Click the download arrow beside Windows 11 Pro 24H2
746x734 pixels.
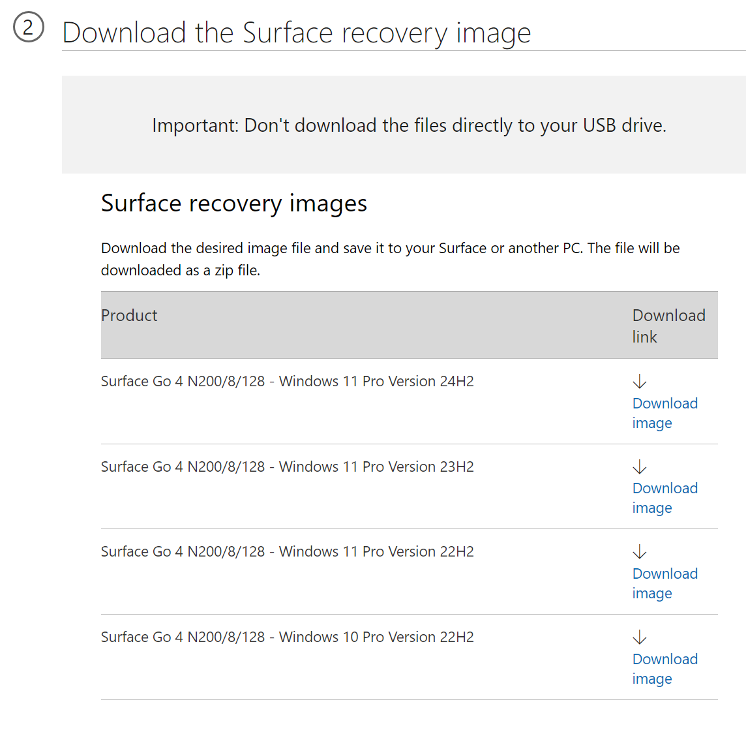point(640,381)
